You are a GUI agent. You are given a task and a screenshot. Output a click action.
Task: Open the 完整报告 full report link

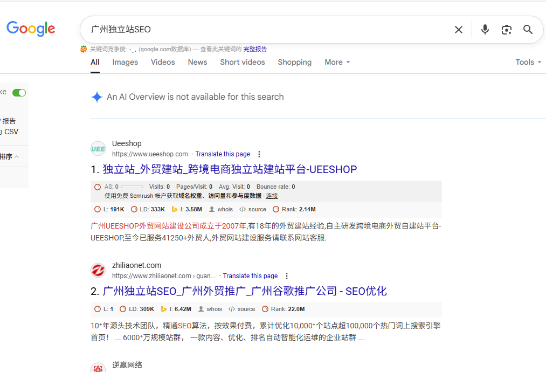coord(255,49)
